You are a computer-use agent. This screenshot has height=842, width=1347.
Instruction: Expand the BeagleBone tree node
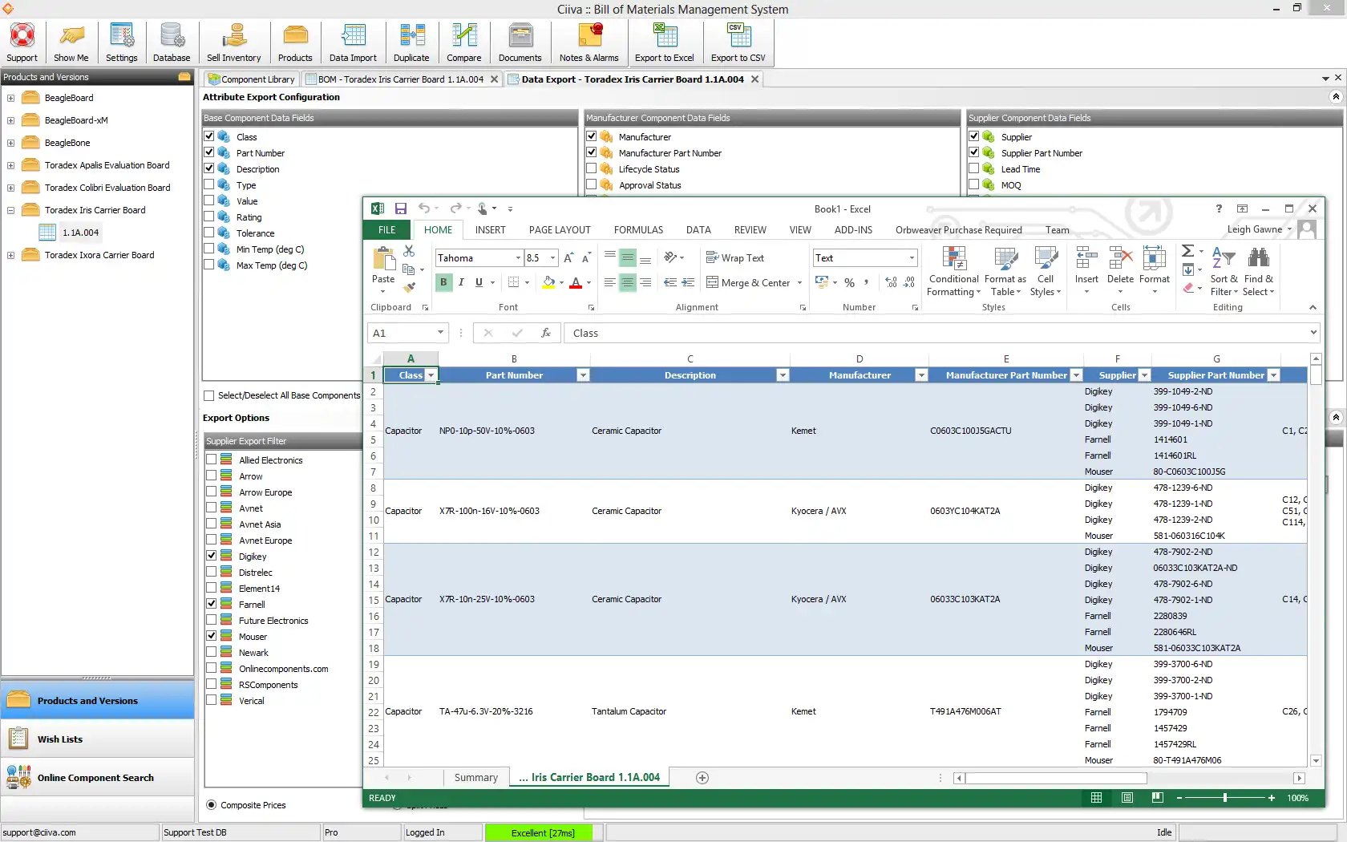[x=10, y=143]
